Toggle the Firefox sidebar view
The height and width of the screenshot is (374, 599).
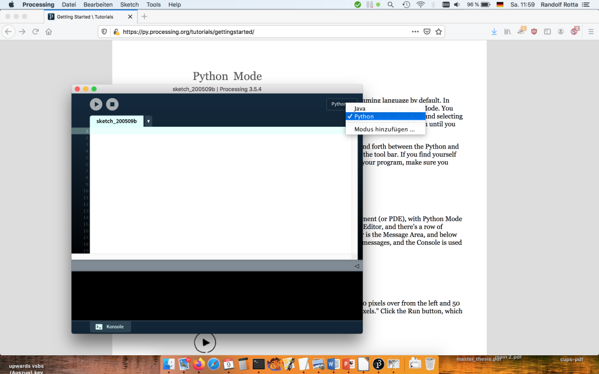pyautogui.click(x=548, y=31)
